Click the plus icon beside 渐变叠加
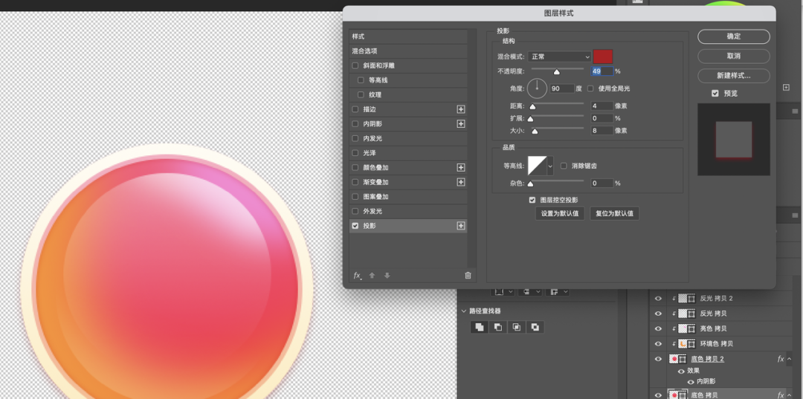 click(x=461, y=182)
